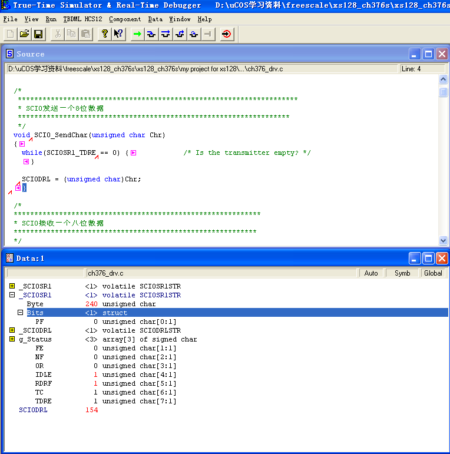Click the Global scope button
Screen dimensions: 450x454
[433, 273]
